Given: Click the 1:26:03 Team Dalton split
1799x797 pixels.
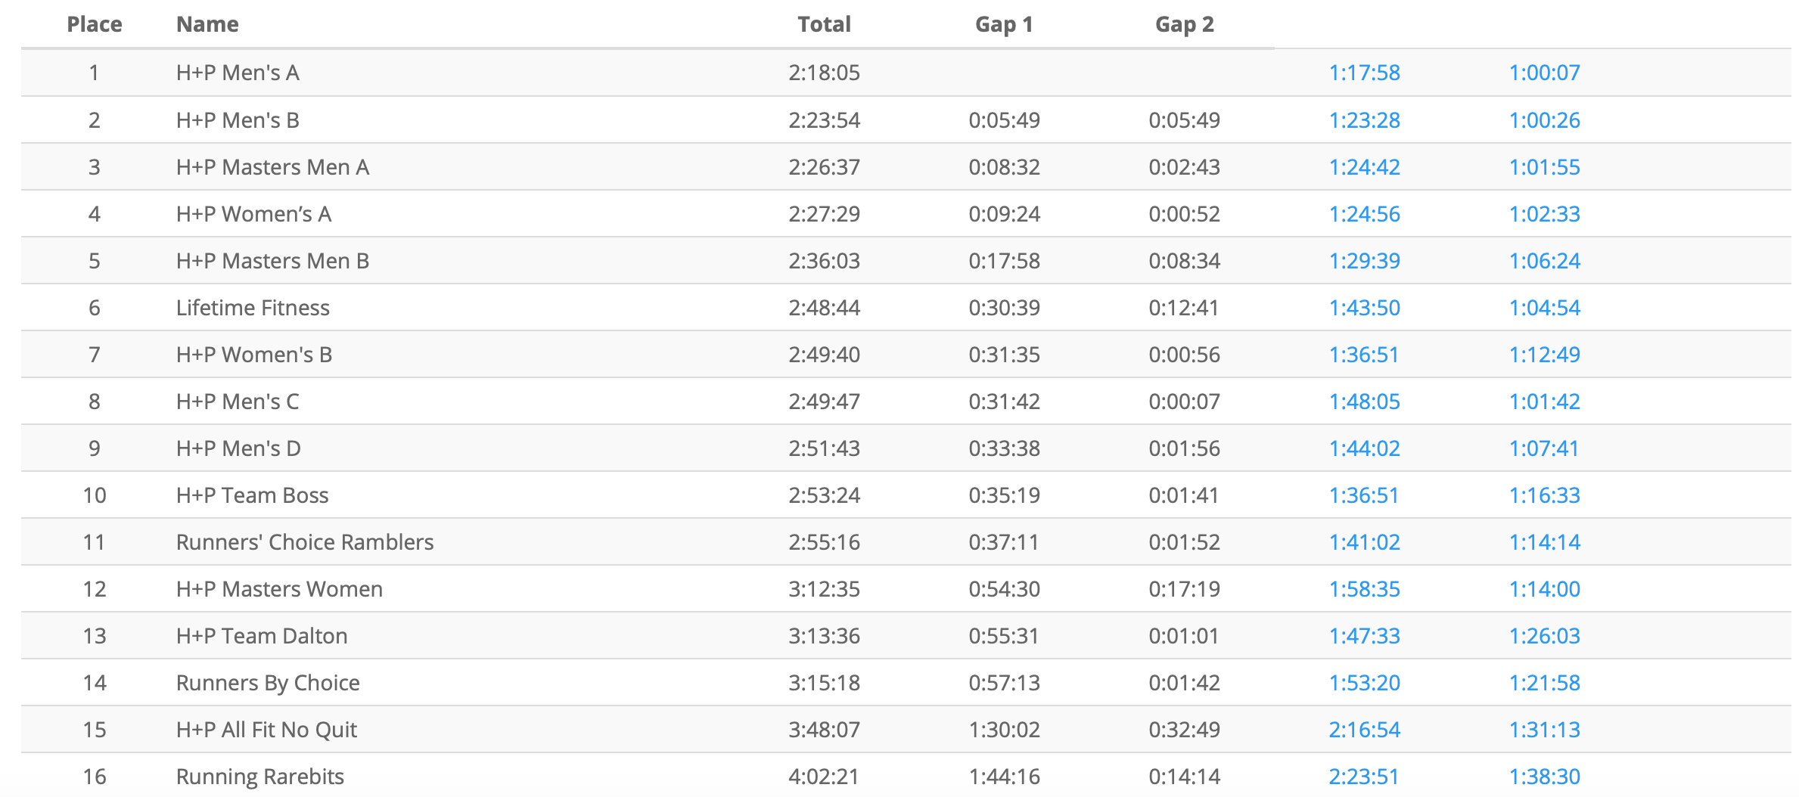Looking at the screenshot, I should click(x=1544, y=636).
